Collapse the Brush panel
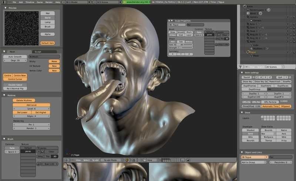Viewport: 296px width, 181px height. (4, 139)
